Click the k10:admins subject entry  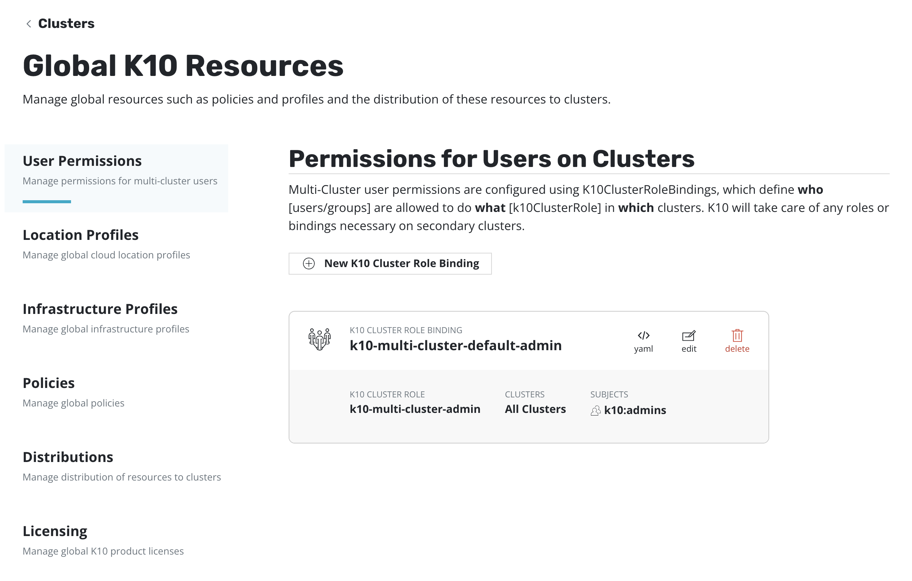tap(635, 410)
